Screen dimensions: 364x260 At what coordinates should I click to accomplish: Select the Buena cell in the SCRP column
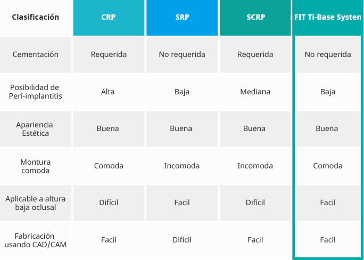click(254, 128)
